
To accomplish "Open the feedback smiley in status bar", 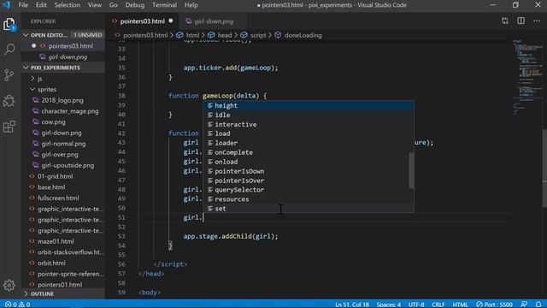I will tap(524, 305).
